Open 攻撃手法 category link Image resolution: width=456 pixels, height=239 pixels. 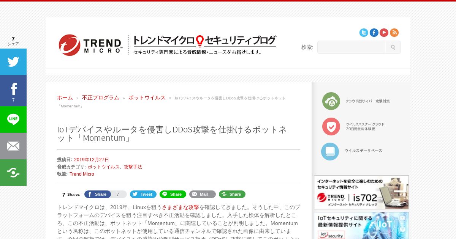point(133,167)
